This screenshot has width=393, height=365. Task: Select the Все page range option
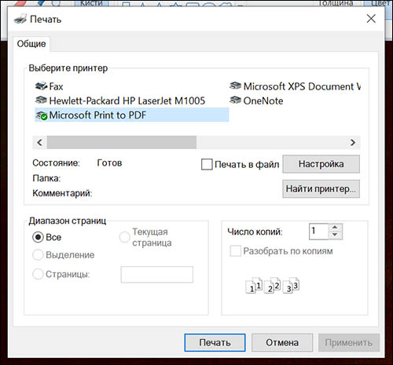pos(38,237)
